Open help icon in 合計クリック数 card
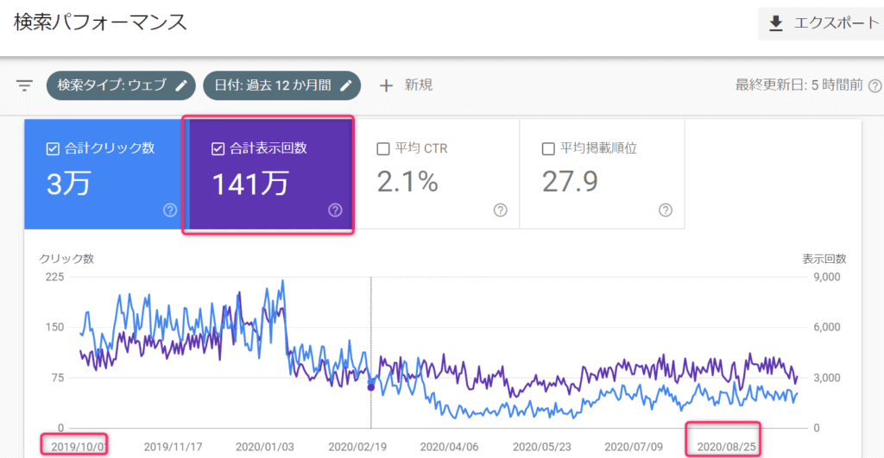Viewport: 884px width, 458px height. [170, 210]
